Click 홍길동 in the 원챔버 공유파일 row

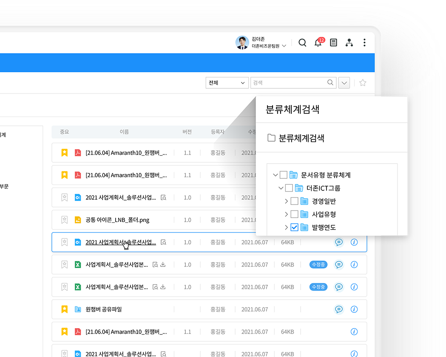tap(218, 309)
